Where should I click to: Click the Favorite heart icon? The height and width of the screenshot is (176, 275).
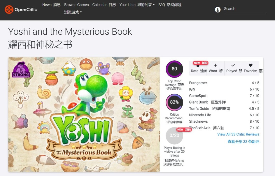click(x=251, y=65)
